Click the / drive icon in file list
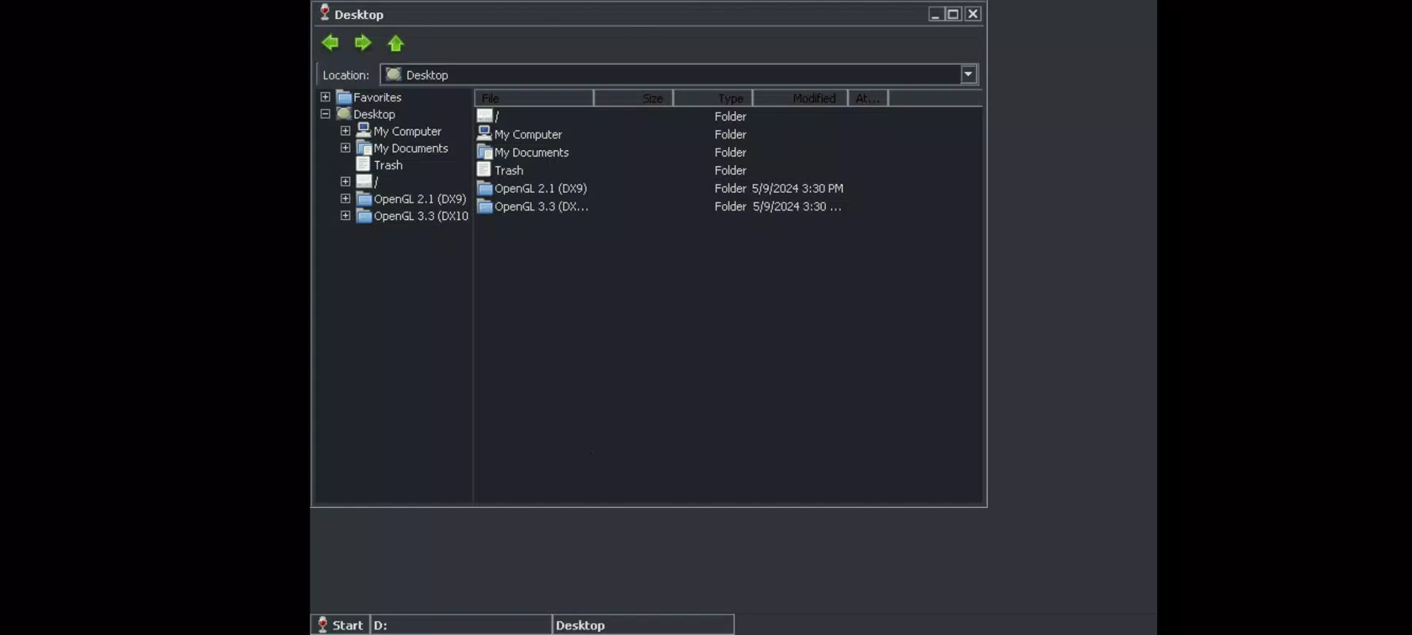The height and width of the screenshot is (635, 1412). click(x=484, y=116)
